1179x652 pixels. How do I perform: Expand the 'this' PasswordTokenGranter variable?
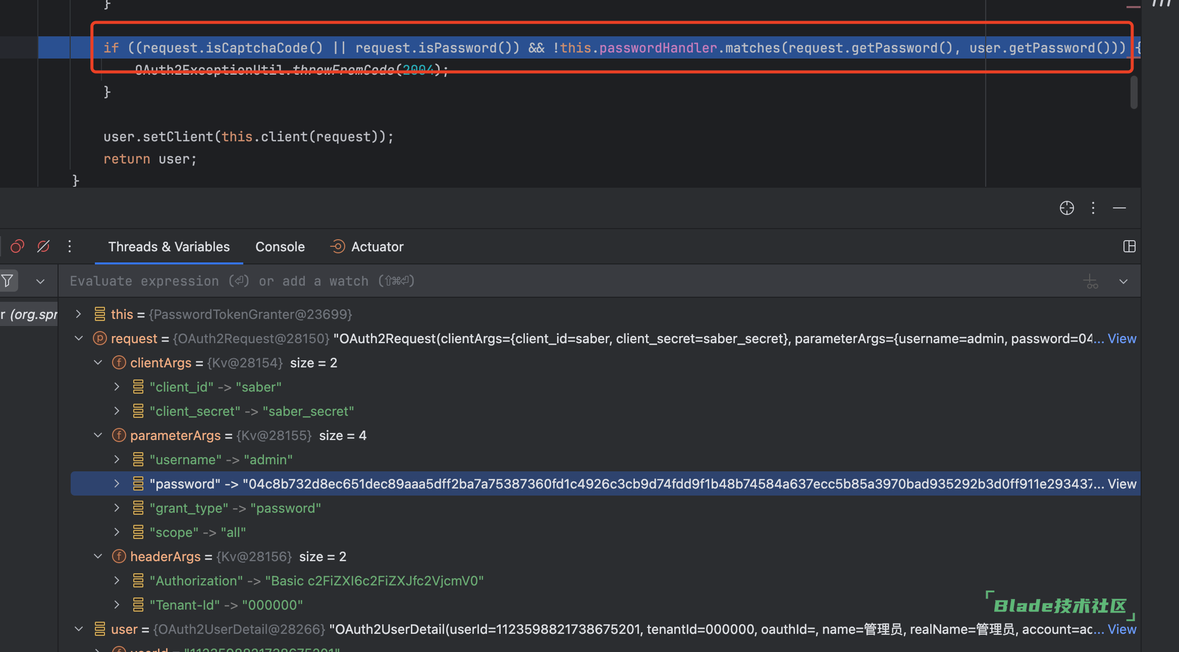coord(78,314)
